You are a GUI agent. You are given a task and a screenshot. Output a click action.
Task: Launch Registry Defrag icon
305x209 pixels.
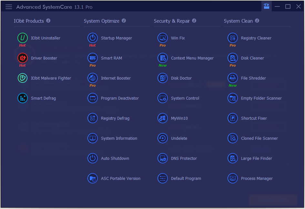pyautogui.click(x=93, y=118)
